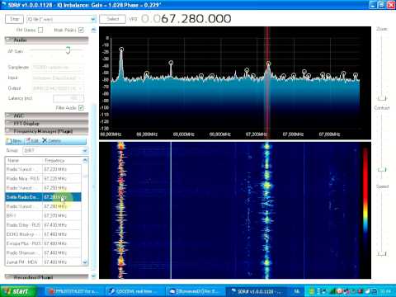Select the Radio Shanson entry
The image size is (396, 297).
[x=43, y=252]
